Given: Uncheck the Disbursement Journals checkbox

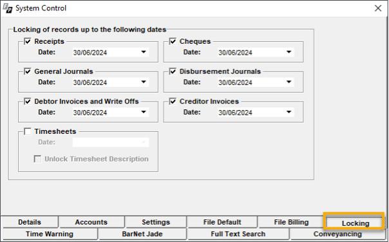Looking at the screenshot, I should coord(173,71).
